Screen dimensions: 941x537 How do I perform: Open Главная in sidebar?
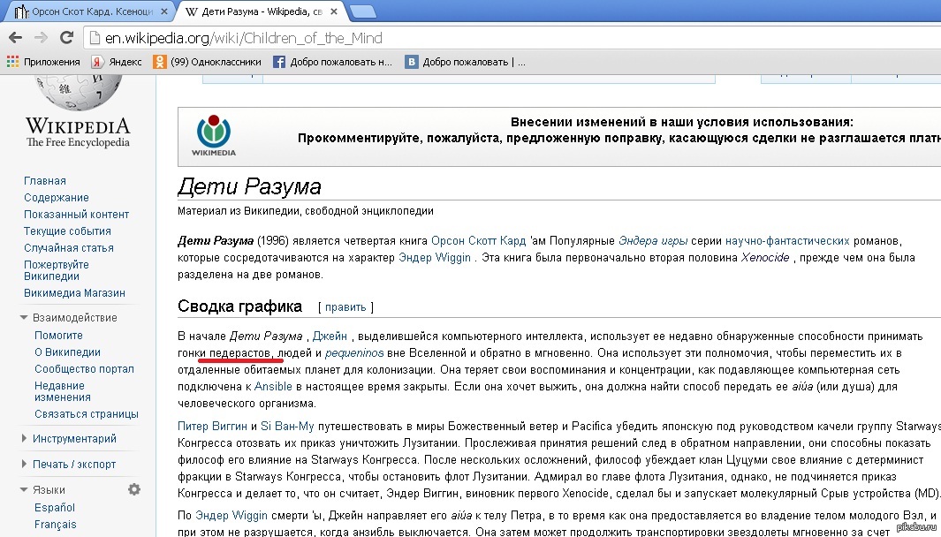pos(45,180)
